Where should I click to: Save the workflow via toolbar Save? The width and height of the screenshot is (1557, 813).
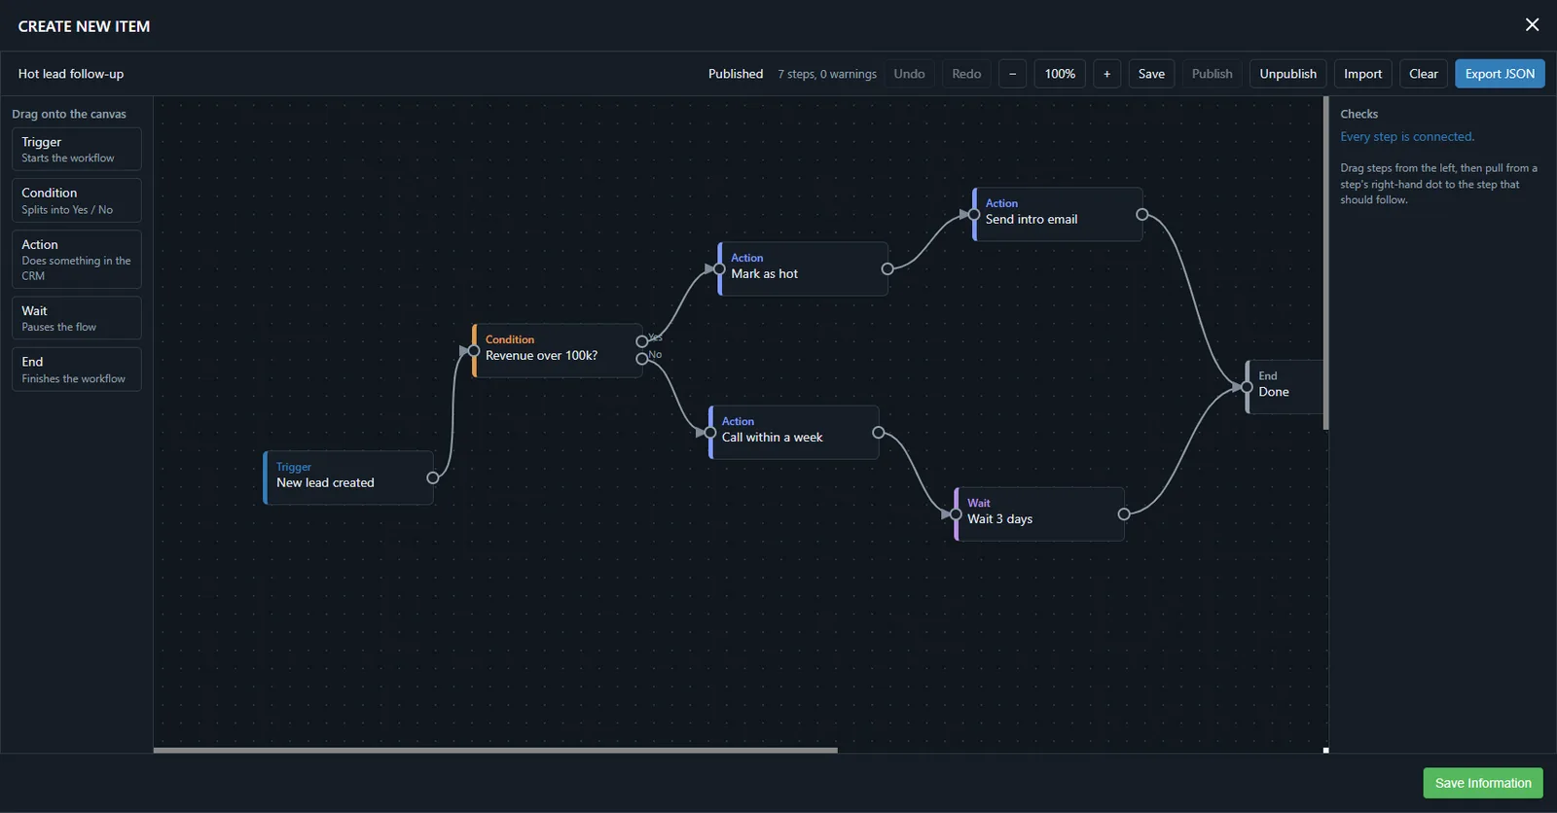click(1151, 74)
